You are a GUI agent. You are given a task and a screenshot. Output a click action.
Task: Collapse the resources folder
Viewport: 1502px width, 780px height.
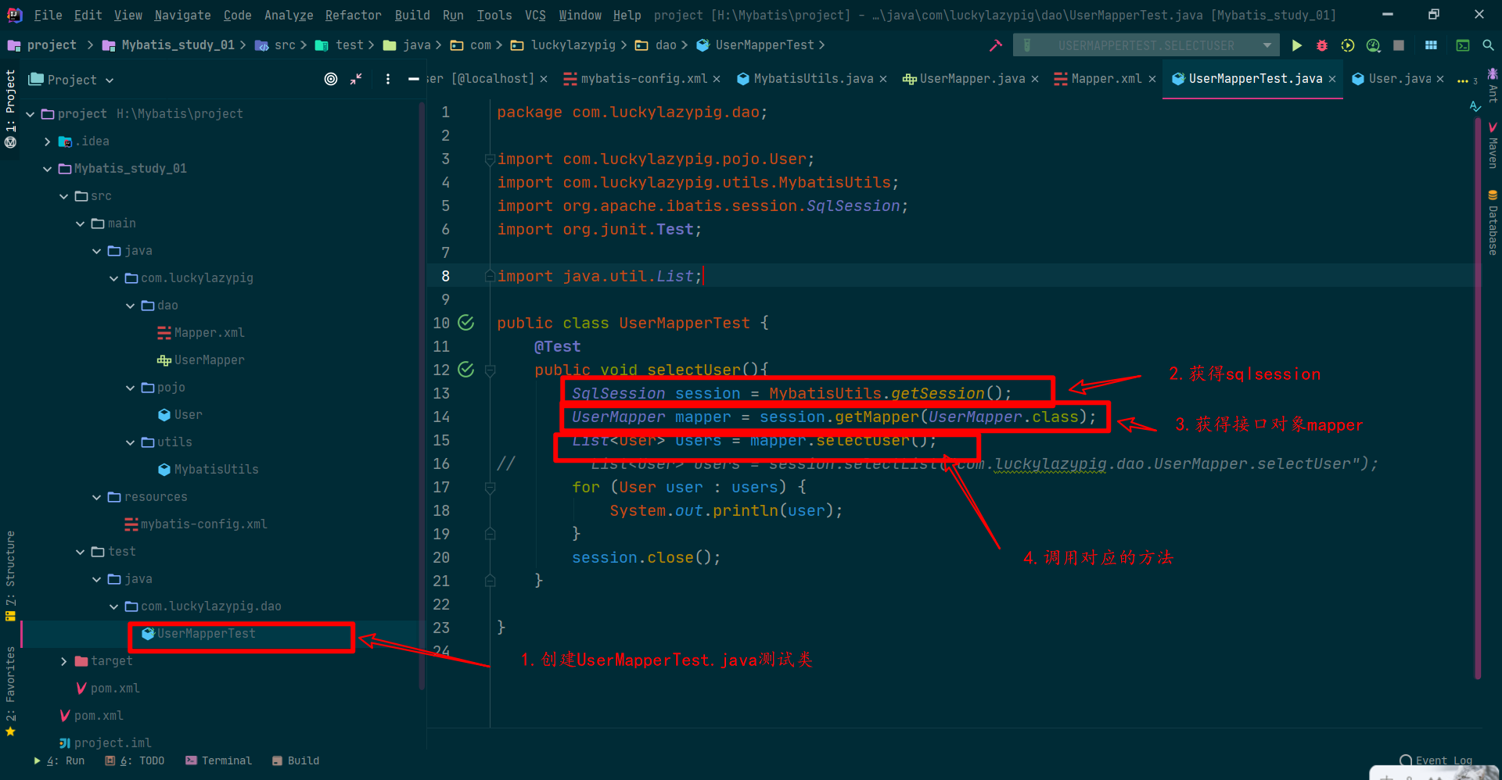pos(96,497)
